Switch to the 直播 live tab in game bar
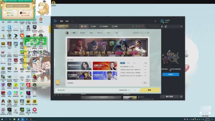 115,26
